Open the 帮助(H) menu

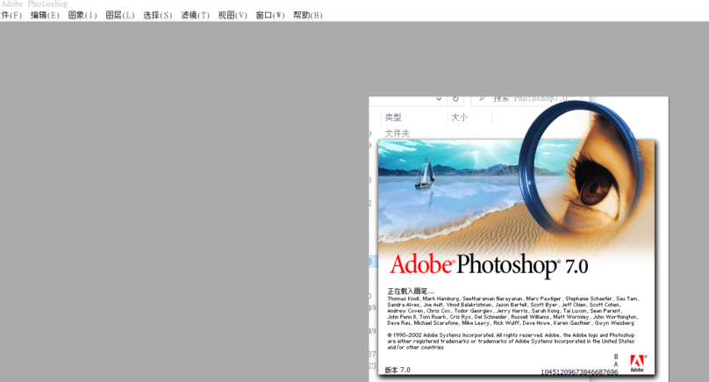tap(308, 15)
